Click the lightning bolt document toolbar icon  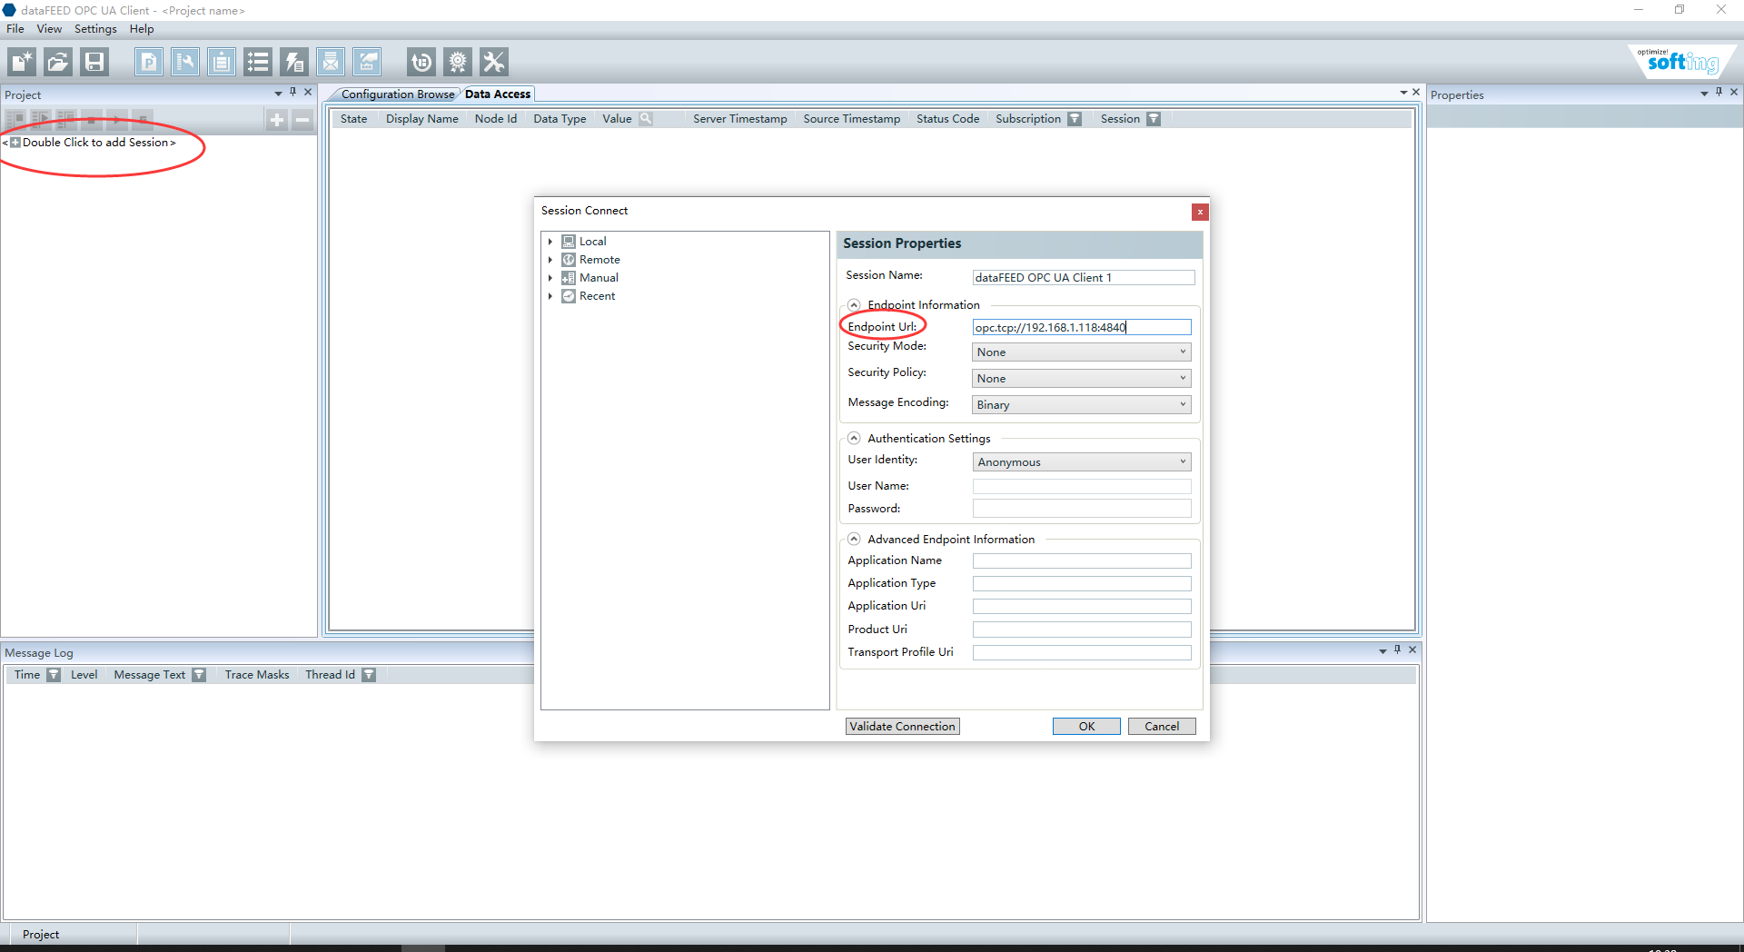pyautogui.click(x=294, y=62)
